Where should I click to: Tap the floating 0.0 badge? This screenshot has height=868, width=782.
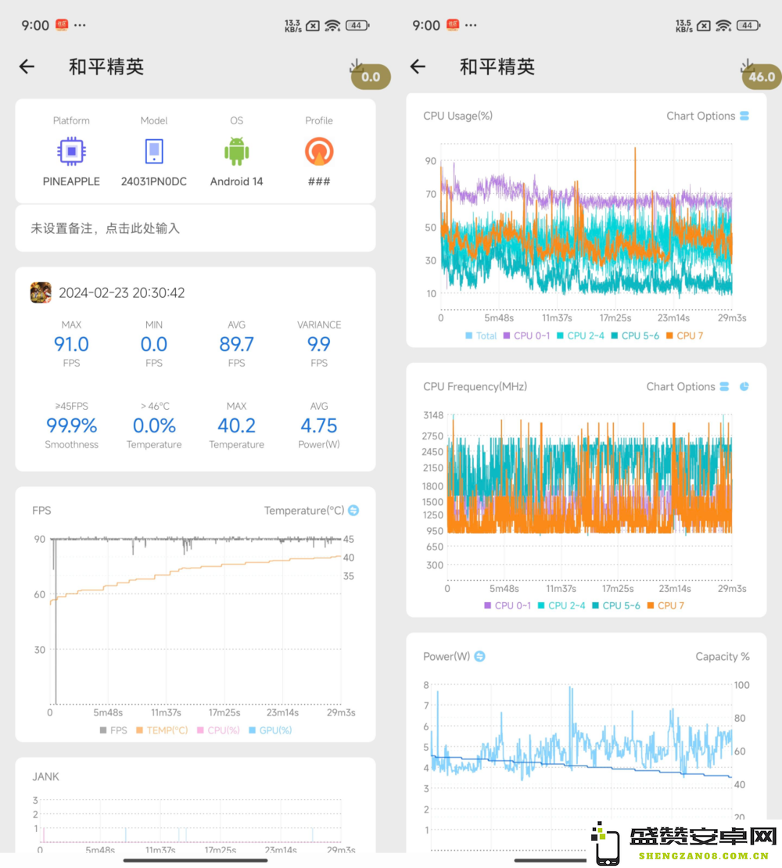click(371, 77)
